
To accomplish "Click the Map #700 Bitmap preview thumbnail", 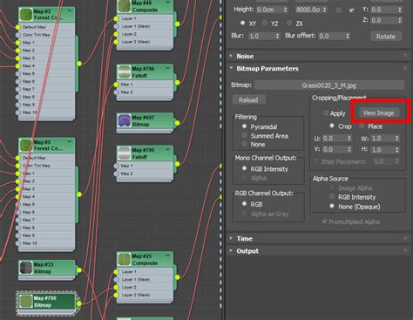I will pyautogui.click(x=26, y=302).
